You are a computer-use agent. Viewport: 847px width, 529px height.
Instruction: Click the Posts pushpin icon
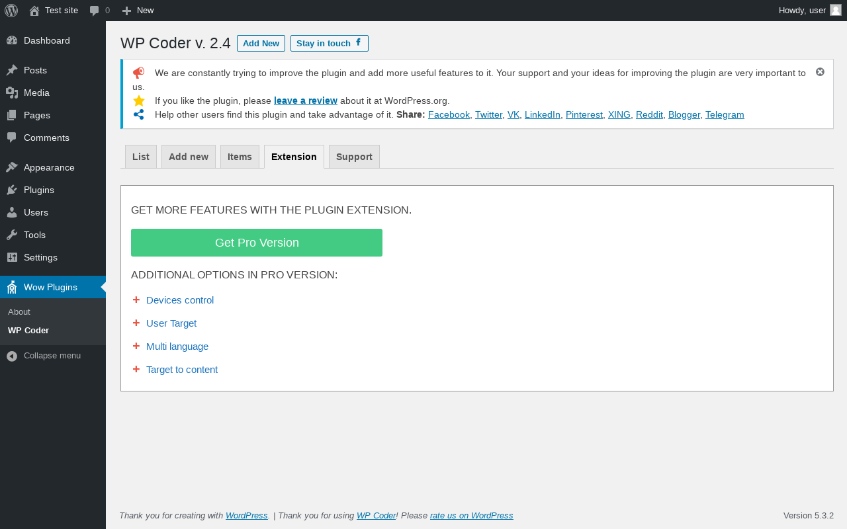[12, 70]
